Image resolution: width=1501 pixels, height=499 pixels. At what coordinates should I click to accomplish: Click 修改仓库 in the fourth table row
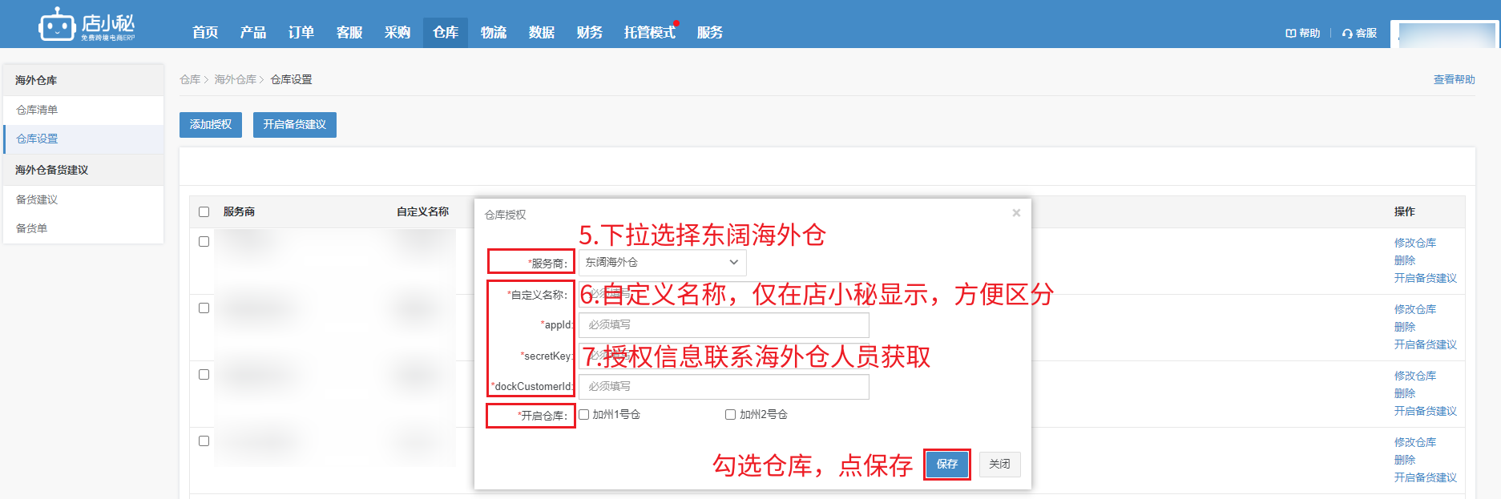pos(1415,442)
